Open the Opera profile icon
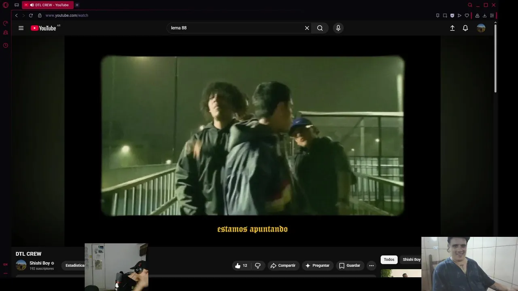Screen dimensions: 518x291 pyautogui.click(x=477, y=15)
